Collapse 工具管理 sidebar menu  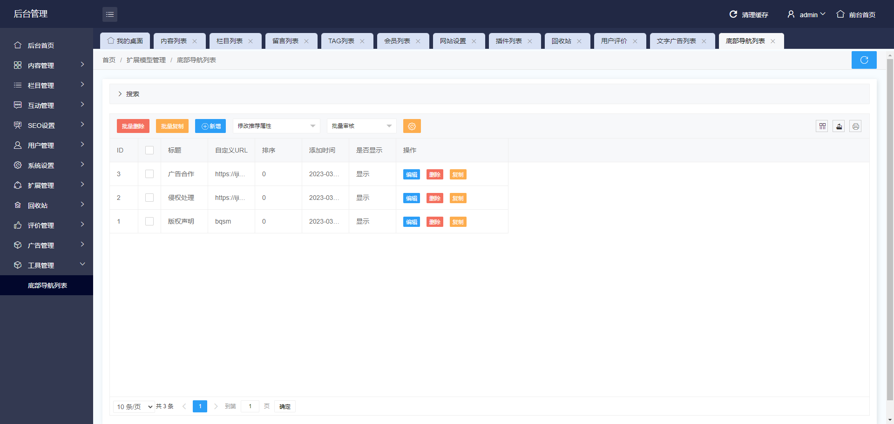tap(47, 265)
